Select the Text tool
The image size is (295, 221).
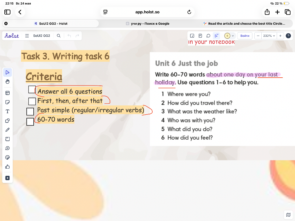pyautogui.click(x=8, y=112)
